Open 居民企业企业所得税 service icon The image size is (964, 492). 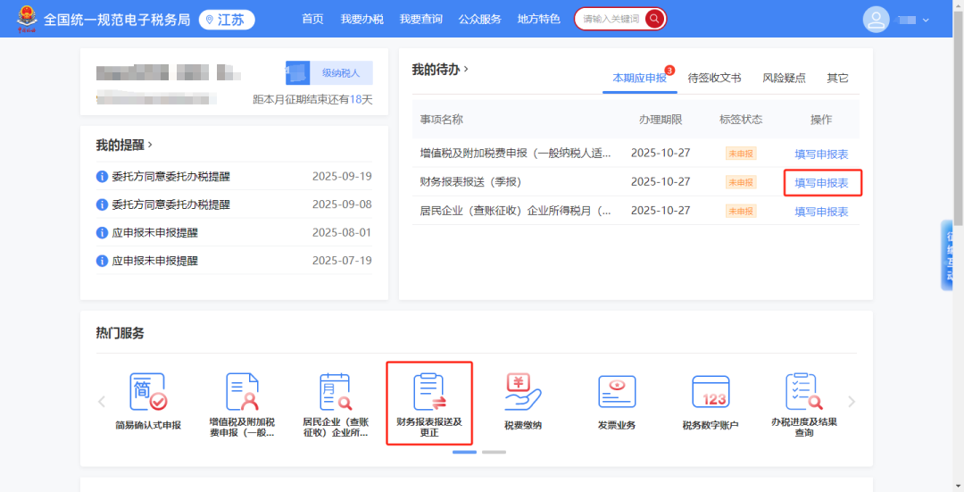[x=335, y=392]
